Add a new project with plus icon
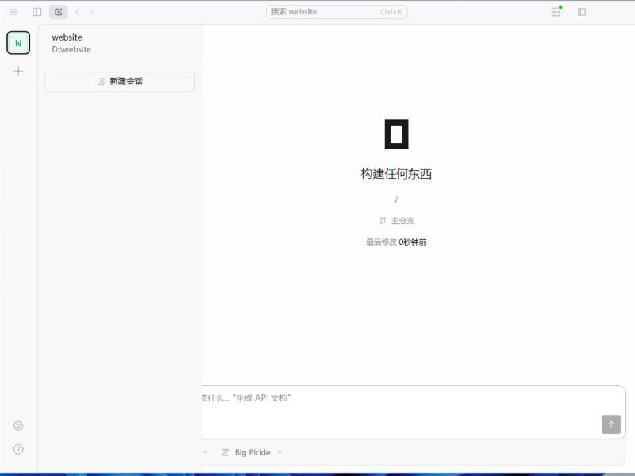This screenshot has width=635, height=476. [18, 72]
